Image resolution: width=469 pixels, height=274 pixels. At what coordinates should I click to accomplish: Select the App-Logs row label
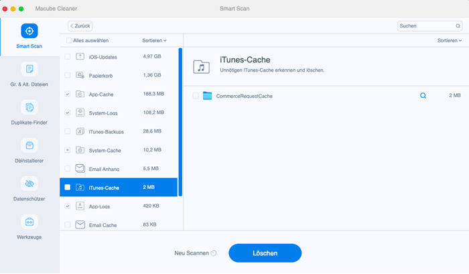click(x=99, y=206)
